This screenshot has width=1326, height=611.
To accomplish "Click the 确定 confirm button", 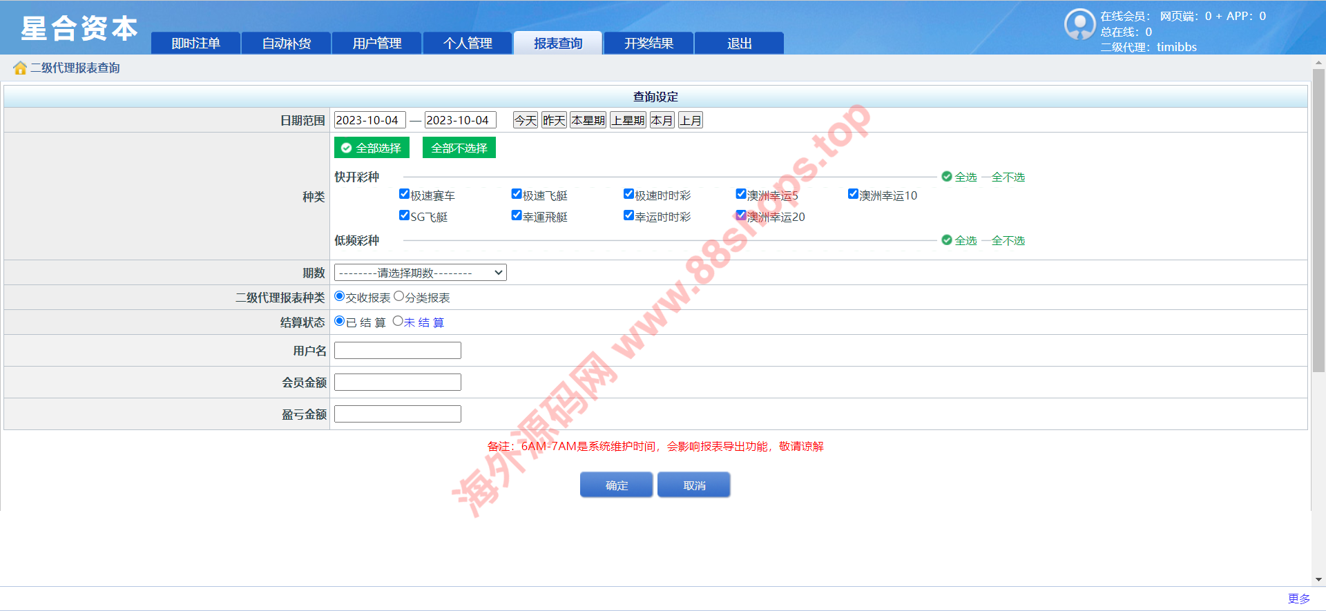I will 616,485.
